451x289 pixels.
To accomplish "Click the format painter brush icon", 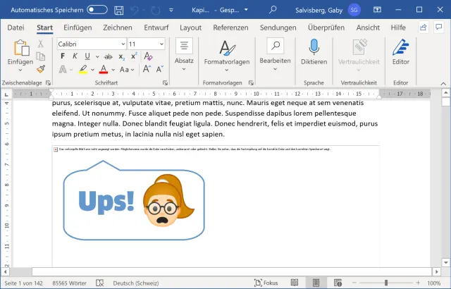I will point(41,69).
